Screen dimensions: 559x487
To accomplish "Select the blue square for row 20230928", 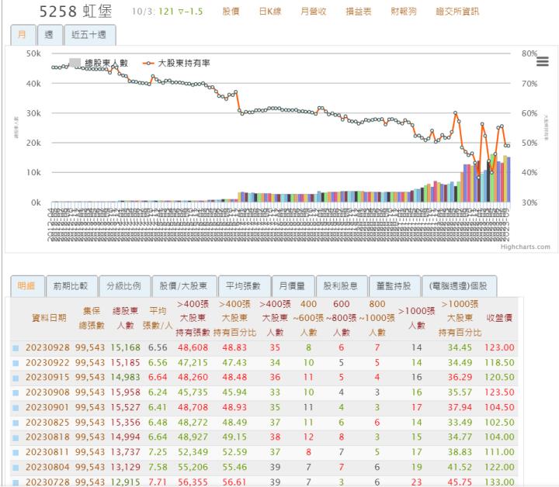I will click(x=16, y=348).
